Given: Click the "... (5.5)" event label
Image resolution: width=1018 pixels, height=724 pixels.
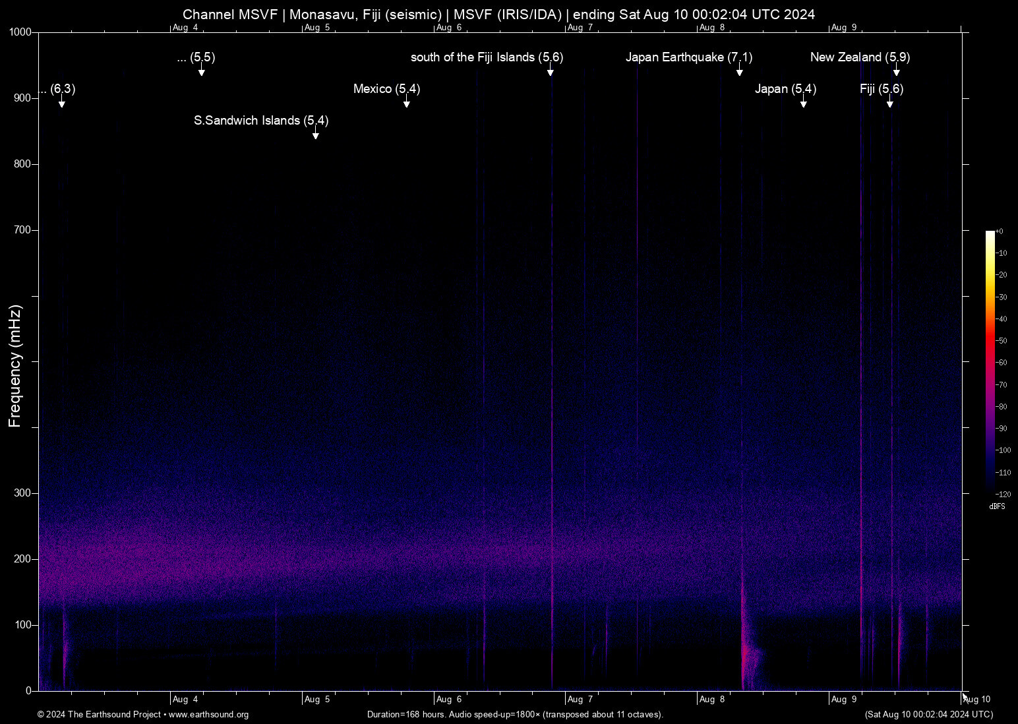Looking at the screenshot, I should (196, 57).
